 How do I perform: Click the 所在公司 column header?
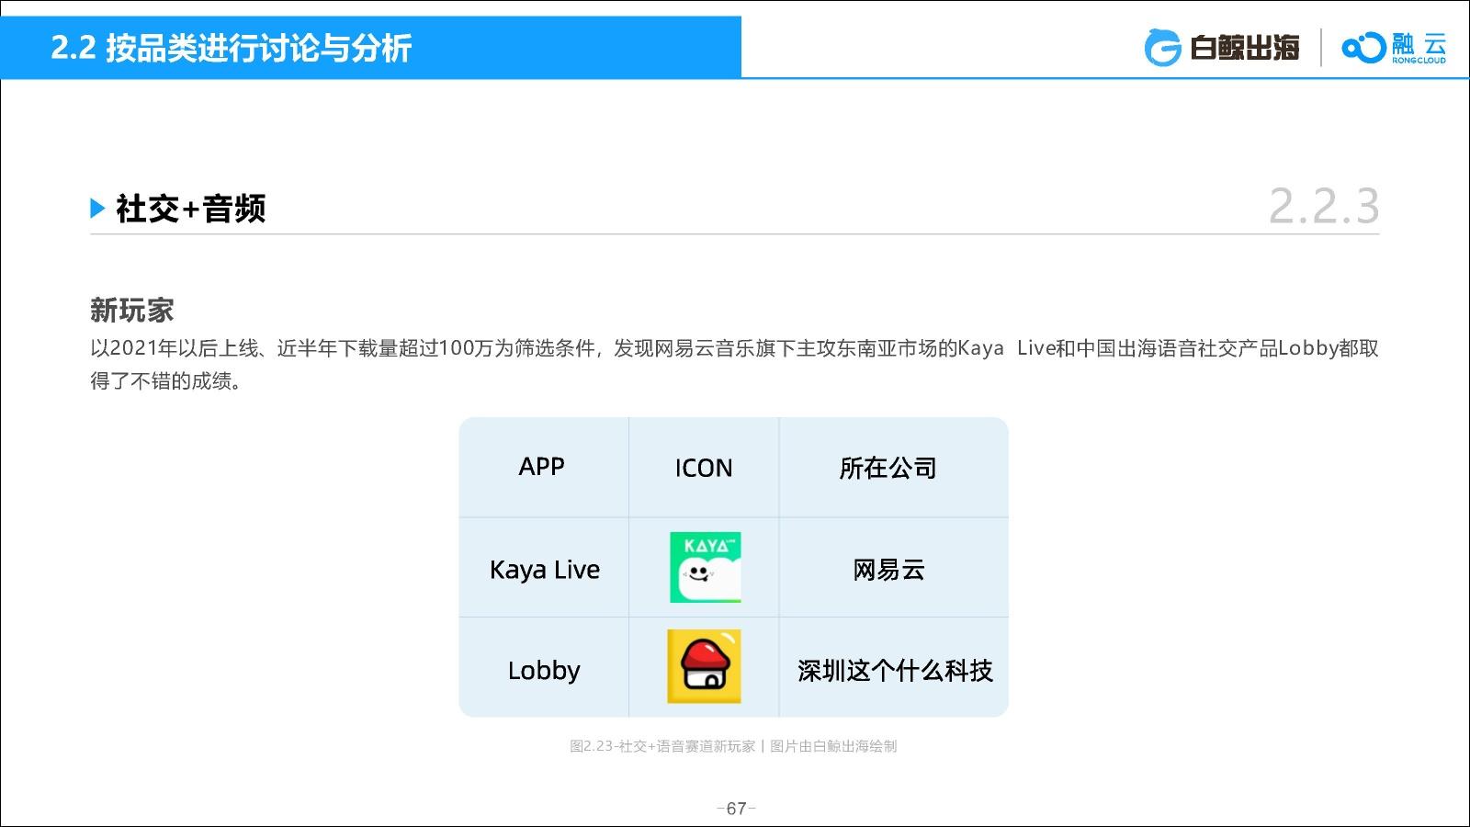click(x=888, y=468)
